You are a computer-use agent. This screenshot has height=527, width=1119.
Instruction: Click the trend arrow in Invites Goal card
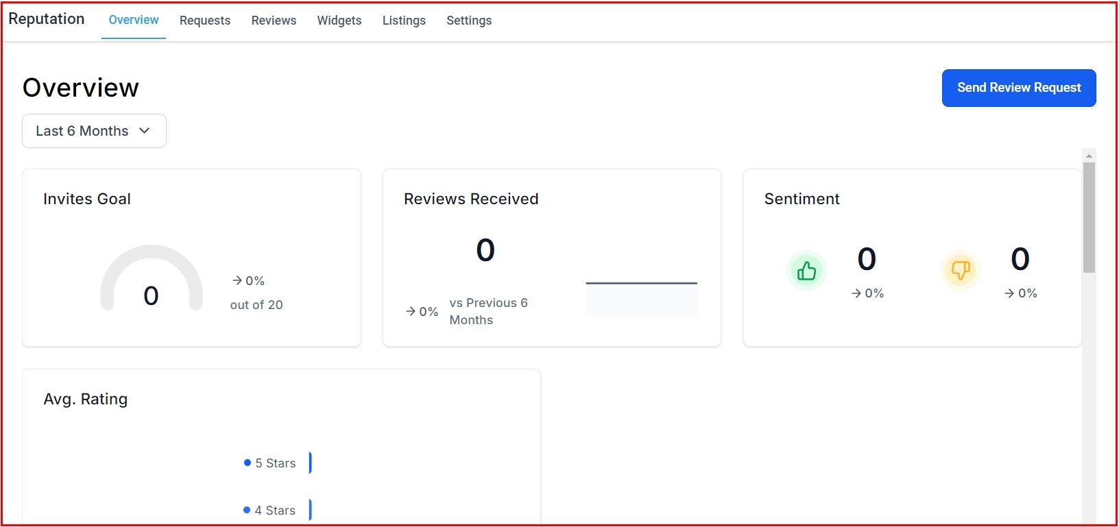point(237,281)
